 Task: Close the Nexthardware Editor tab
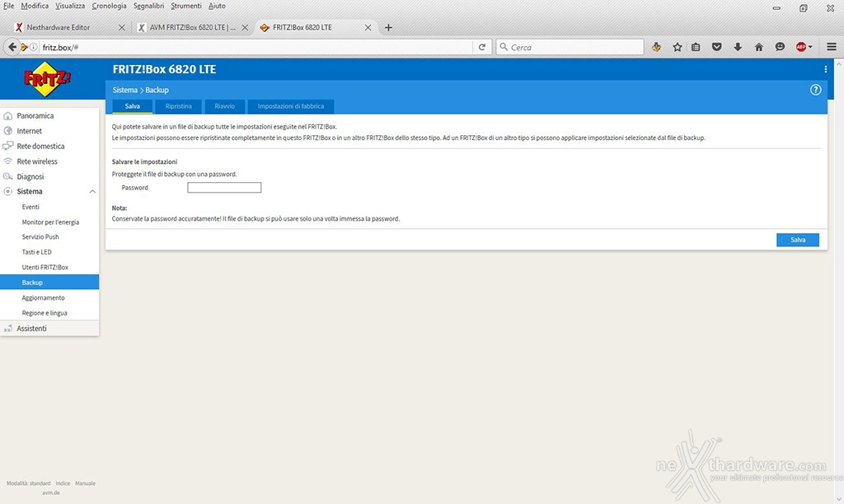point(122,27)
